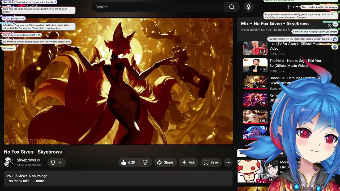Viewport: 340px width, 191px height.
Task: Like the video with thumbs-up 6.2K
Action: 129,163
